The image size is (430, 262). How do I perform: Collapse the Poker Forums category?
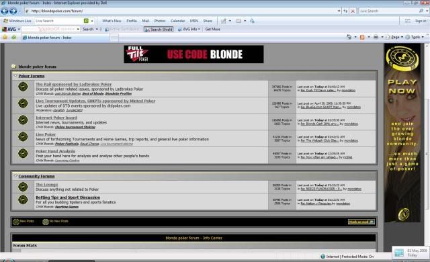pyautogui.click(x=15, y=76)
